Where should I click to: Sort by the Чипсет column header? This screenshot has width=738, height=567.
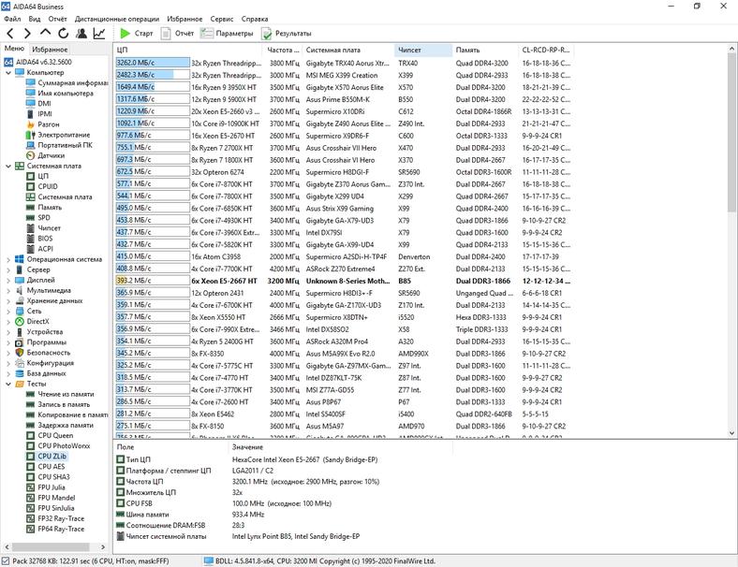(422, 50)
